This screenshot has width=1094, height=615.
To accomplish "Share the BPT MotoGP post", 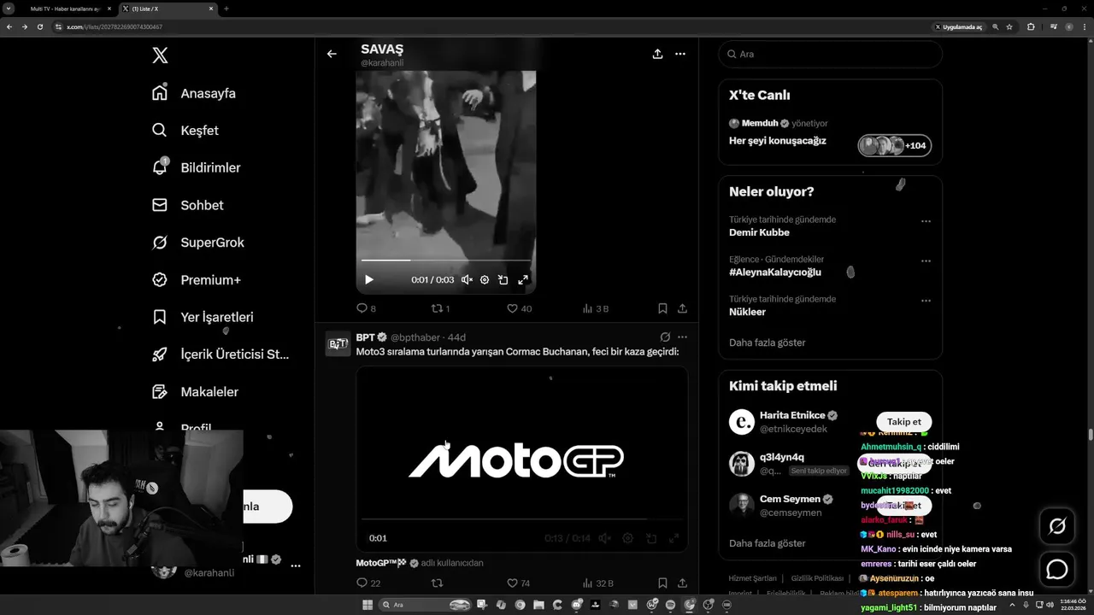I will coord(682,583).
